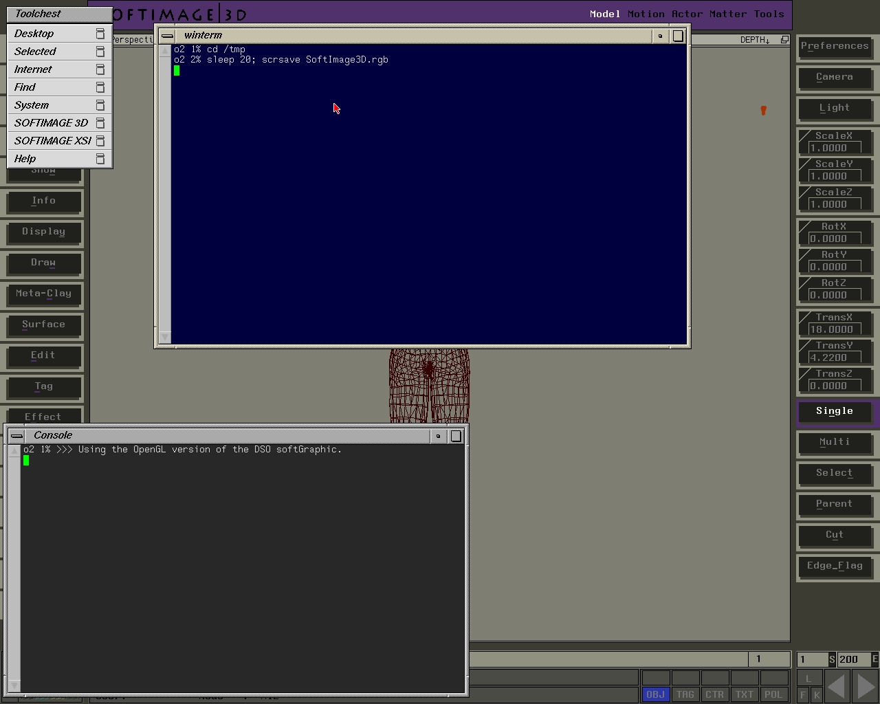The image size is (880, 704).
Task: Expand Desktop menu in Toolchest
Action: [x=60, y=34]
